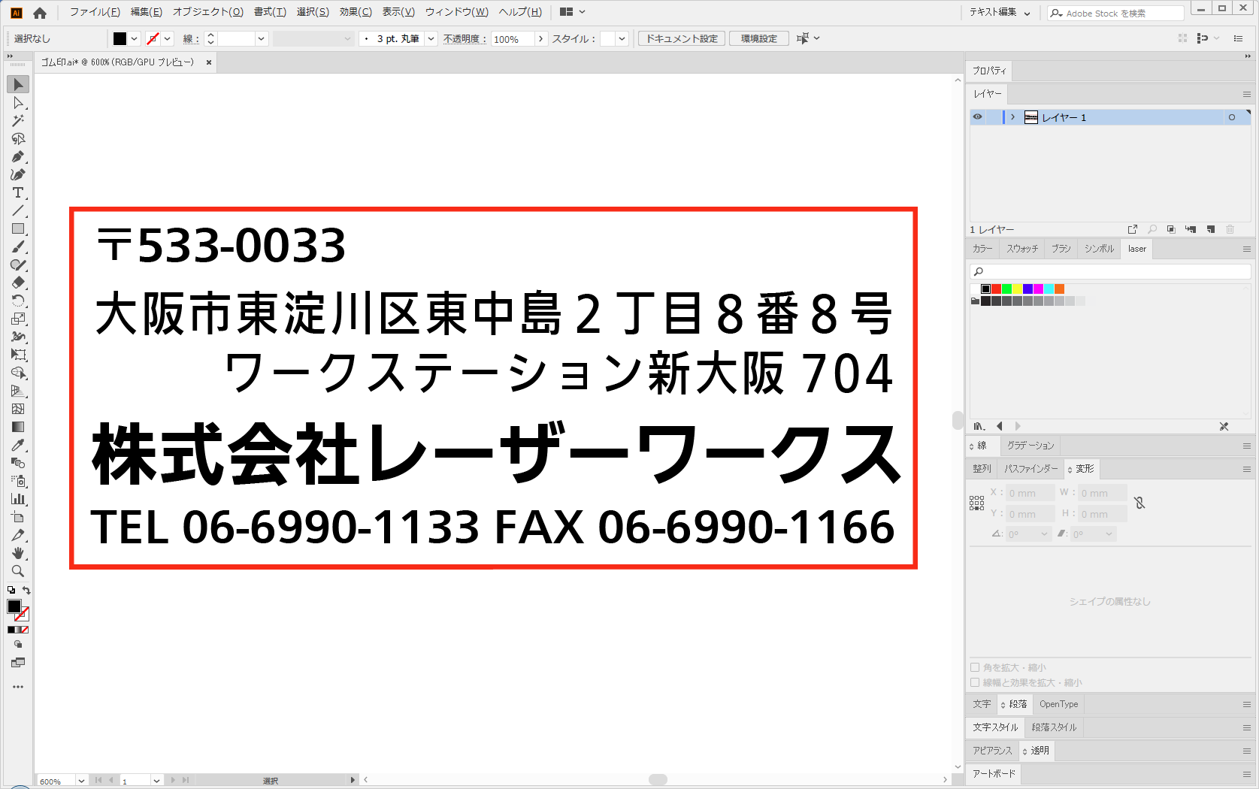
Task: Enable 線幅と効果を拡大・縮小 checkbox
Action: [x=975, y=682]
